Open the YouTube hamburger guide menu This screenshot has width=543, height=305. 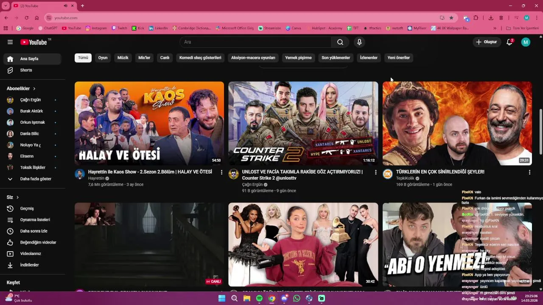(x=10, y=42)
